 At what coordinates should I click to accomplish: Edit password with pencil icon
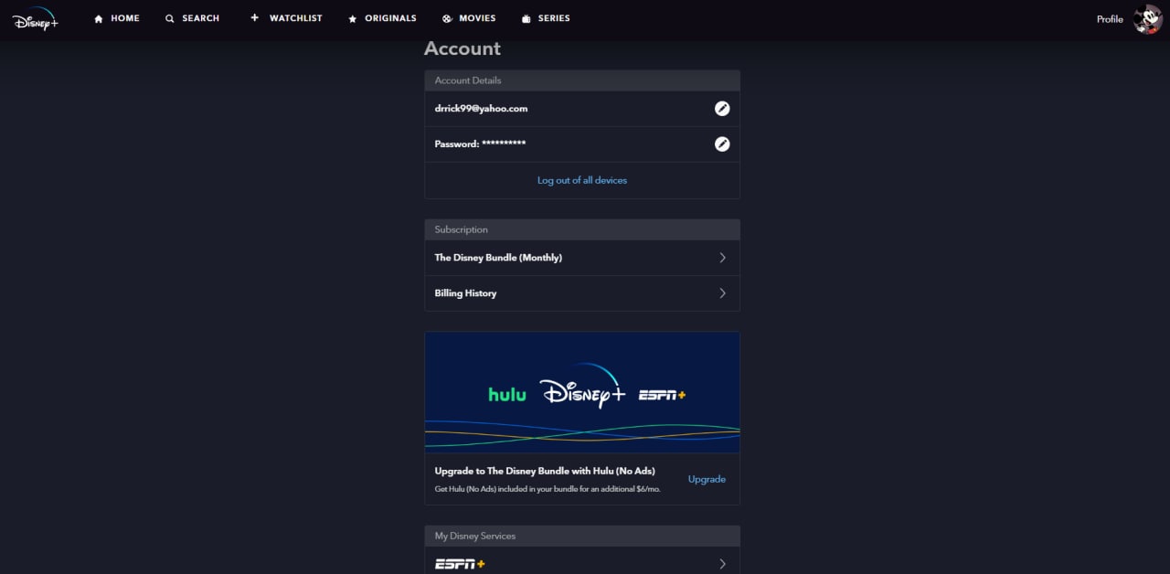(x=722, y=143)
